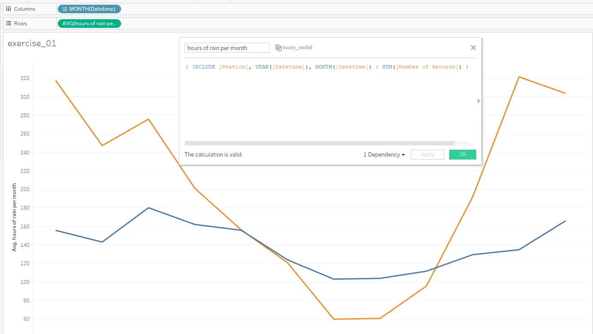Click the exercise_01 sheet title
The image size is (593, 334).
pos(32,44)
